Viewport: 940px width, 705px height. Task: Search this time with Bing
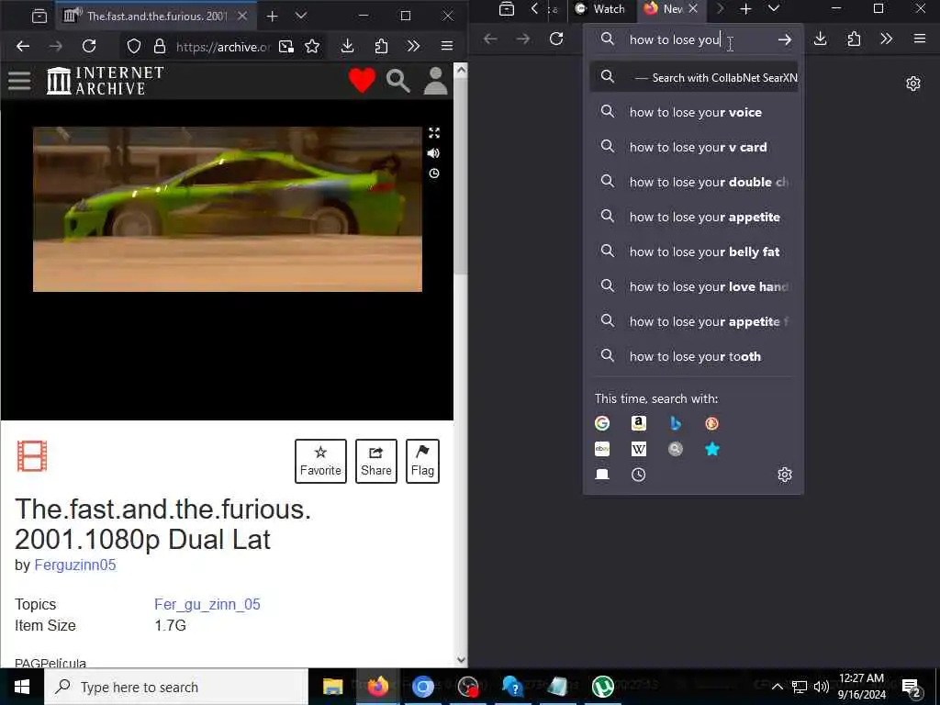pos(675,423)
